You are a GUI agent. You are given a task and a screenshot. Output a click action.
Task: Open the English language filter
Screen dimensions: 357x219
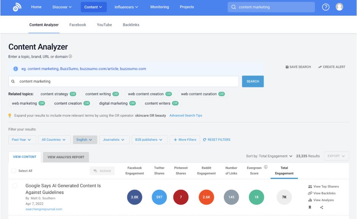85,140
